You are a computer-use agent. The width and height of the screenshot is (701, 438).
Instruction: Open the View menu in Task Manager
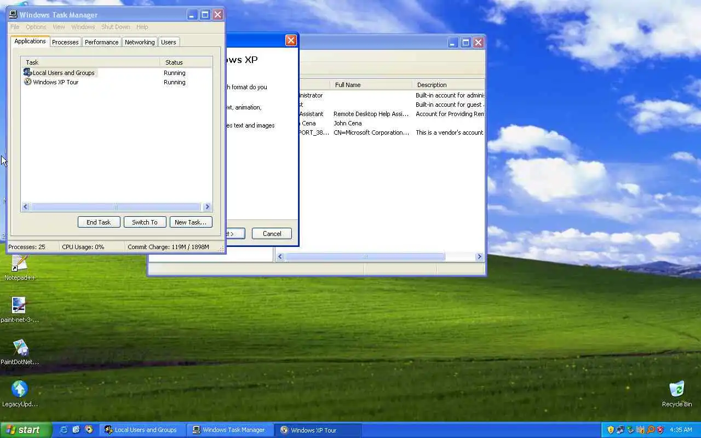point(59,27)
